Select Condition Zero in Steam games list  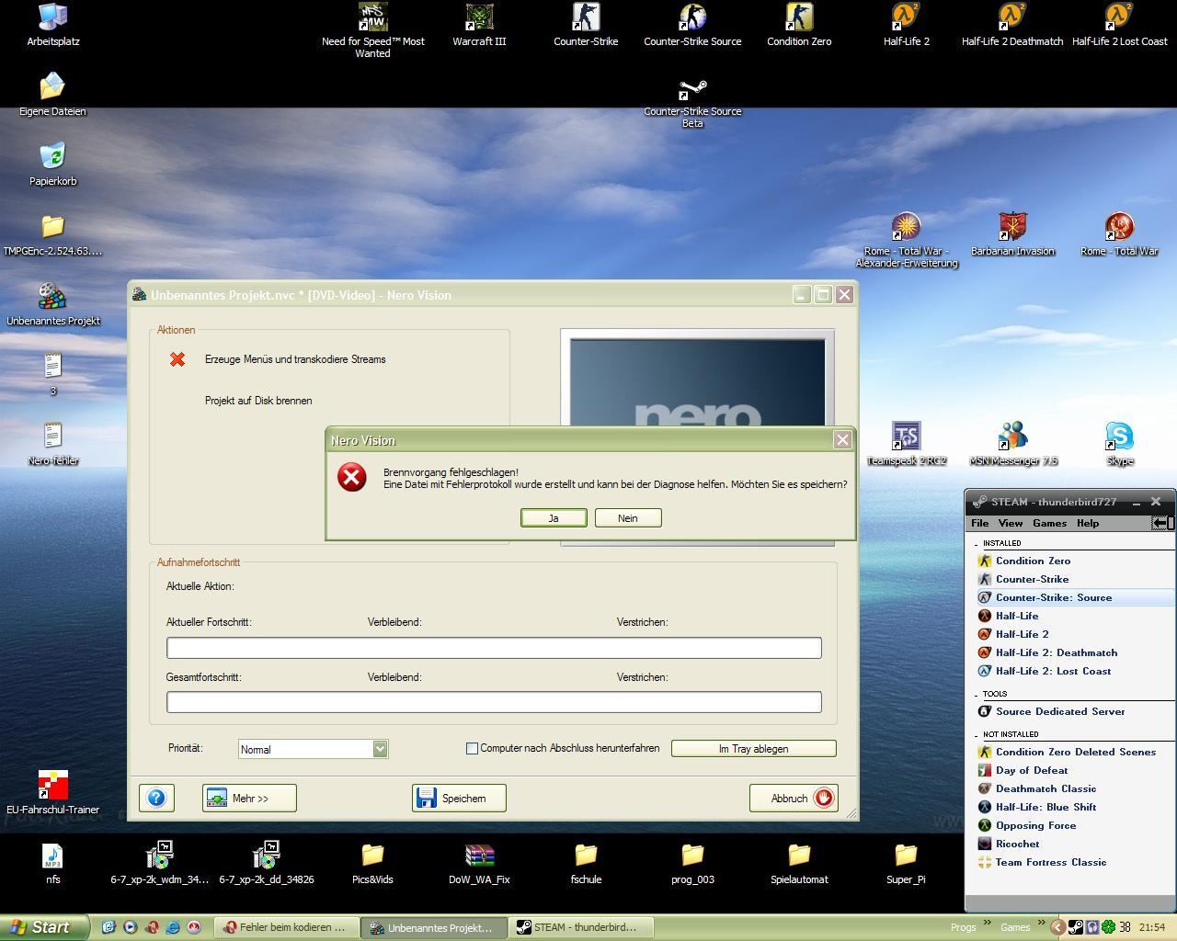(x=1033, y=561)
